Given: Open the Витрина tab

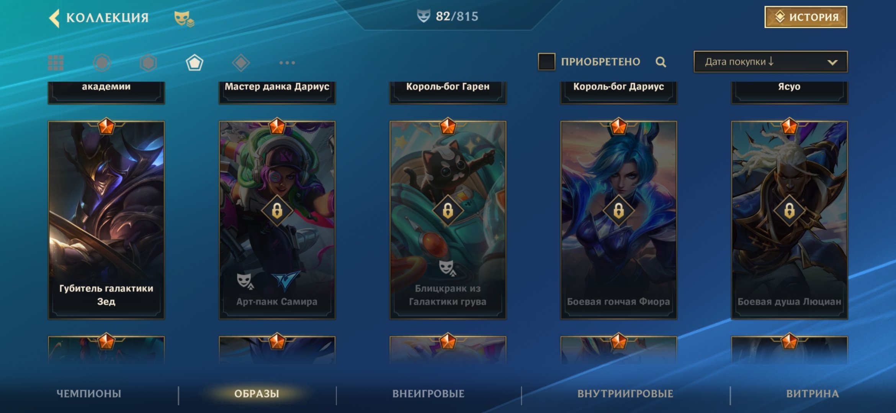Looking at the screenshot, I should [813, 394].
